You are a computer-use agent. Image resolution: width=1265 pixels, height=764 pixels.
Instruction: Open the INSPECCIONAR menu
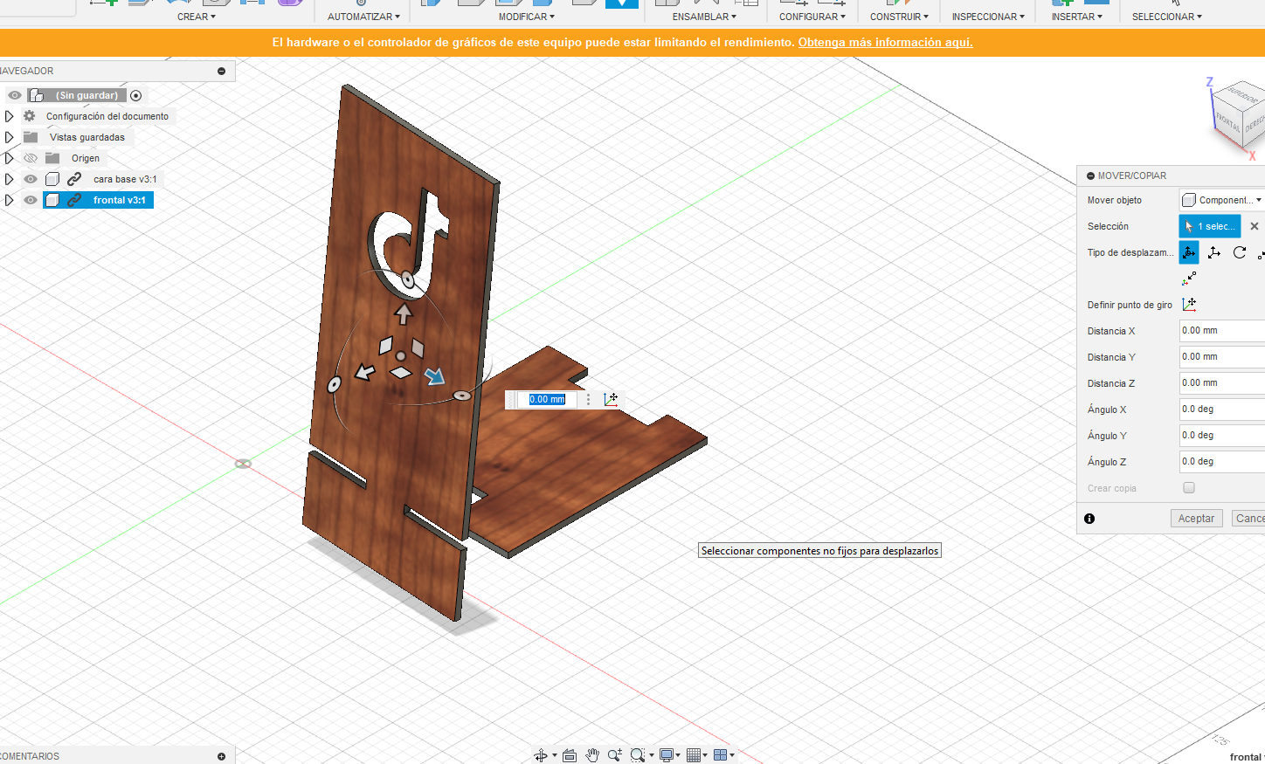988,17
